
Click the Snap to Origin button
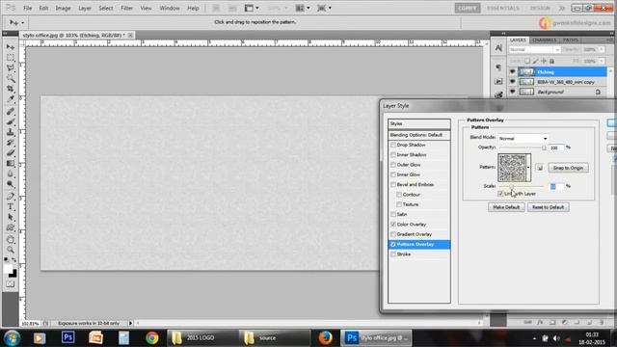point(568,168)
